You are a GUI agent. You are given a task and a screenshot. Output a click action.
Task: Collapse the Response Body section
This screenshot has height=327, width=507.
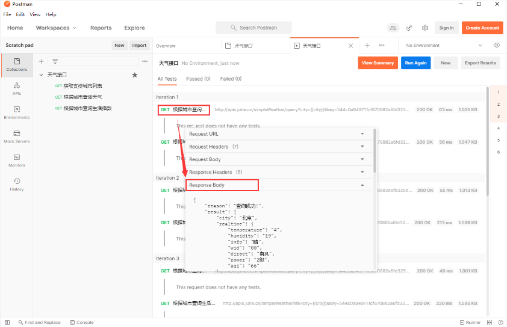279,185
